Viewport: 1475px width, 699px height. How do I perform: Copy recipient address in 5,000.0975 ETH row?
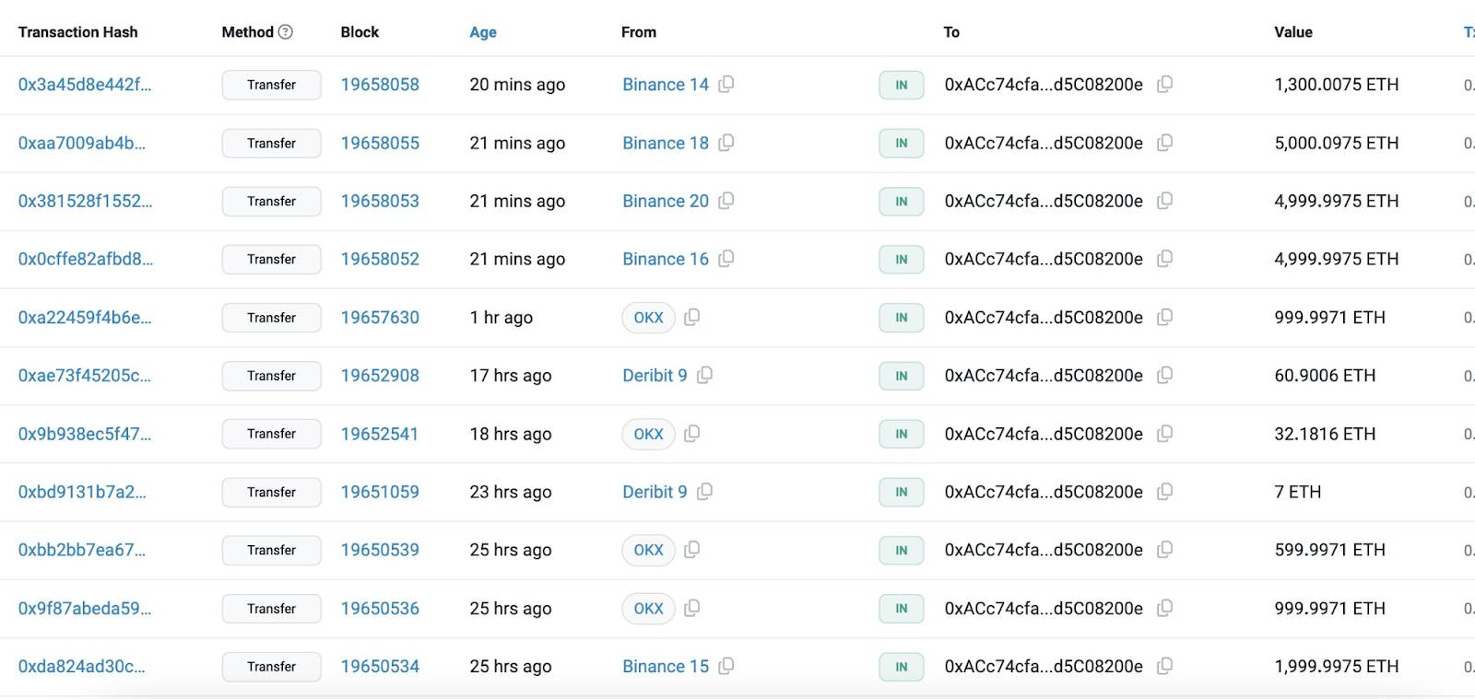pos(1165,143)
